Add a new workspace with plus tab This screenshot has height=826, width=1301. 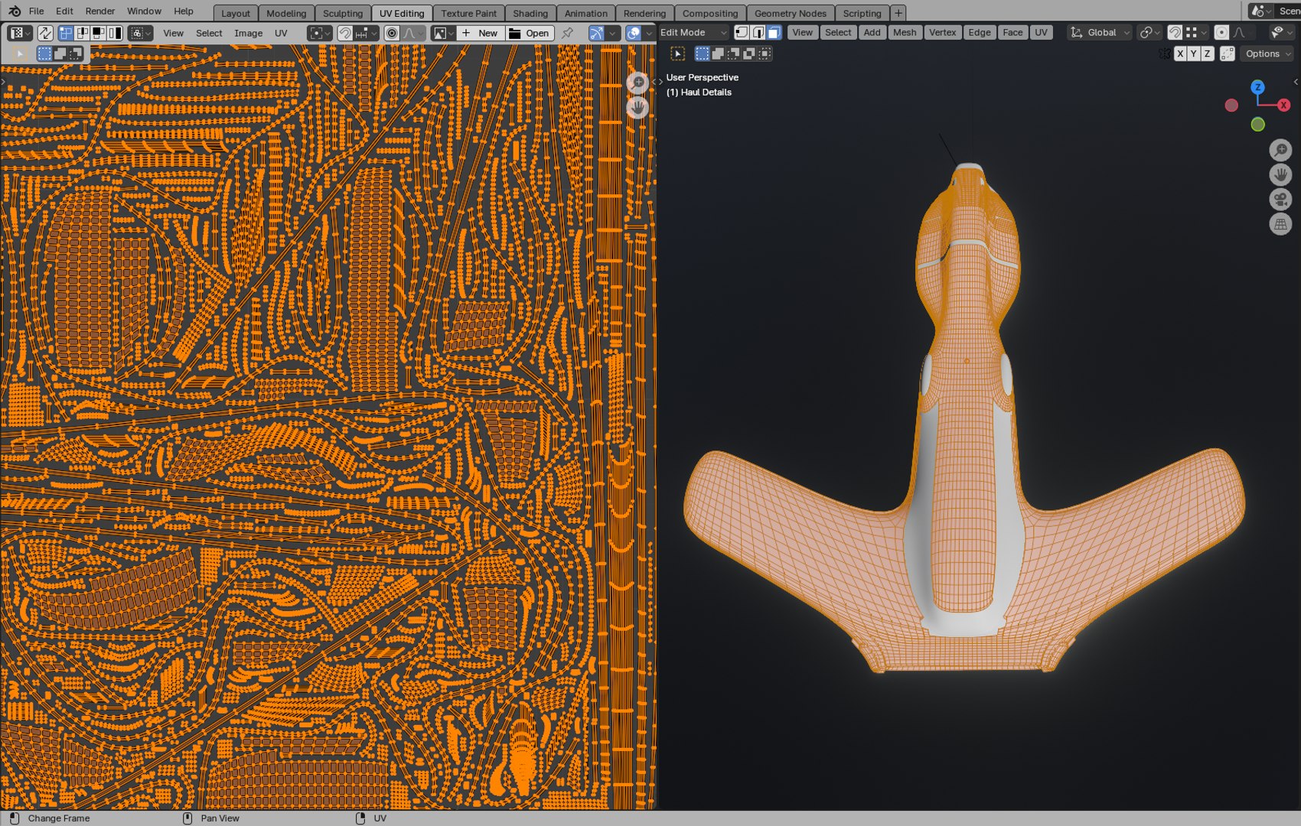(x=898, y=13)
